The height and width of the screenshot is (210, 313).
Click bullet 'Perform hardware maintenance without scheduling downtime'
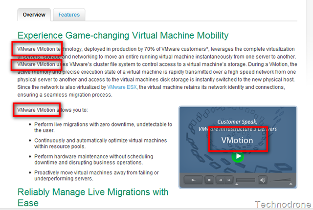tap(93, 159)
